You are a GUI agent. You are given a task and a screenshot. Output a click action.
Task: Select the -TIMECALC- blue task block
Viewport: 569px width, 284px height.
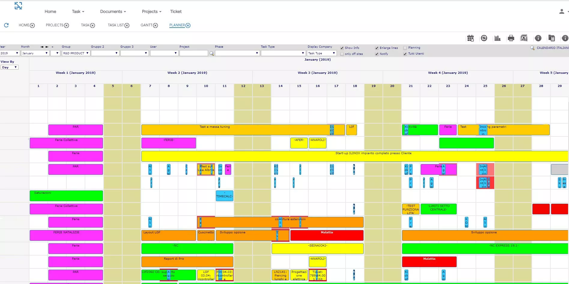pos(225,196)
